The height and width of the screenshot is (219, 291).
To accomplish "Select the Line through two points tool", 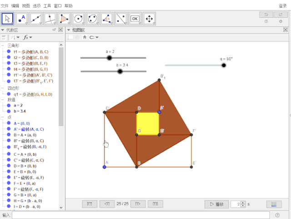I will 35,19.
